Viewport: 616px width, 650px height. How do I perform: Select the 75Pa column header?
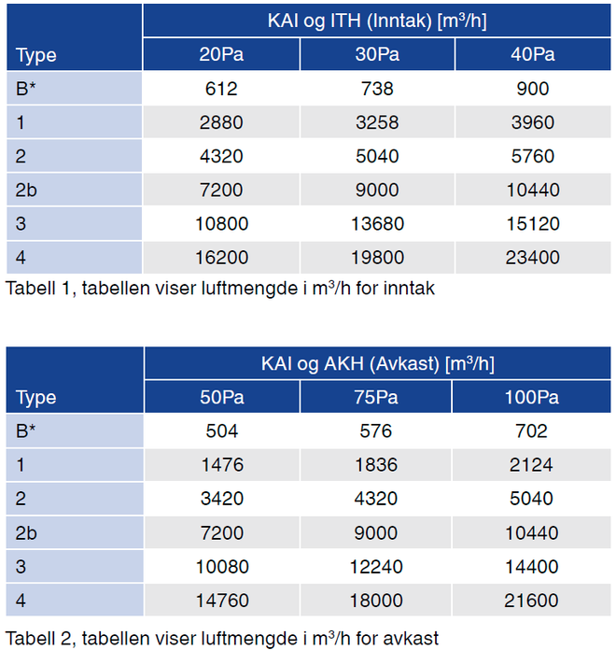click(x=375, y=398)
